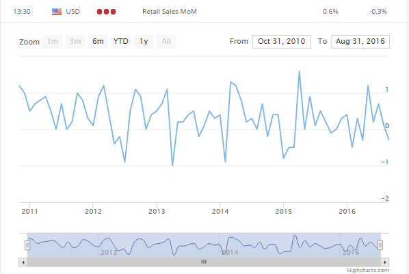
Task: Choose the YTD zoom range
Action: [x=120, y=42]
